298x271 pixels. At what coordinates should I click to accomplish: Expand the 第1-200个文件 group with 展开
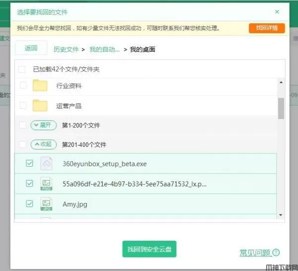tap(44, 125)
